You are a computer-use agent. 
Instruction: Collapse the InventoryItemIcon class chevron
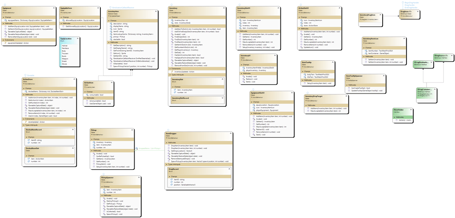(x=404, y=39)
